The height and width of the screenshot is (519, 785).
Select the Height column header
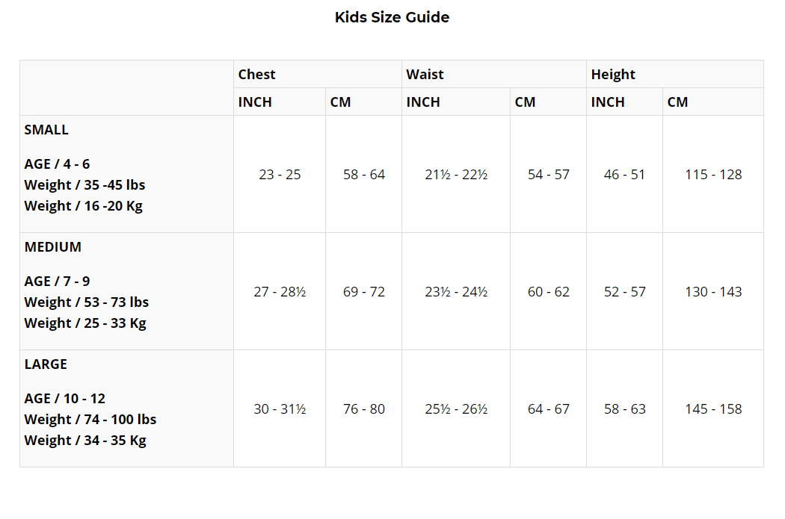(x=613, y=75)
